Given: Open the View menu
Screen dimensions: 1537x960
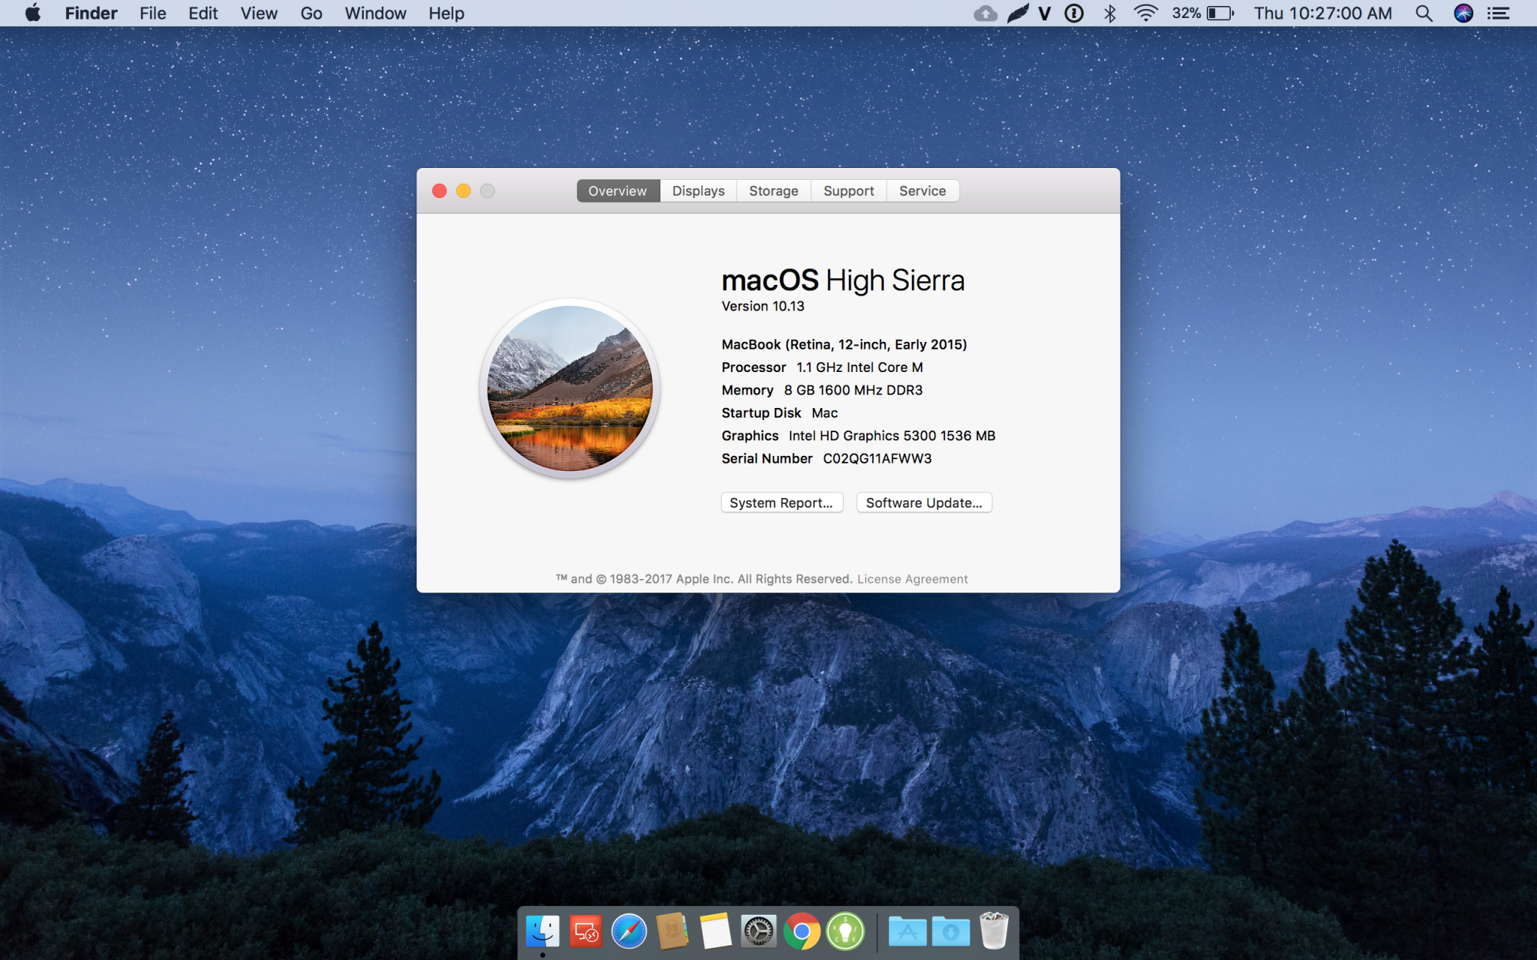Looking at the screenshot, I should pyautogui.click(x=259, y=13).
